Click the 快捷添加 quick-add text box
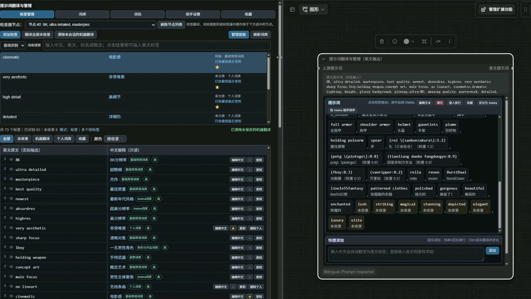 [406, 254]
